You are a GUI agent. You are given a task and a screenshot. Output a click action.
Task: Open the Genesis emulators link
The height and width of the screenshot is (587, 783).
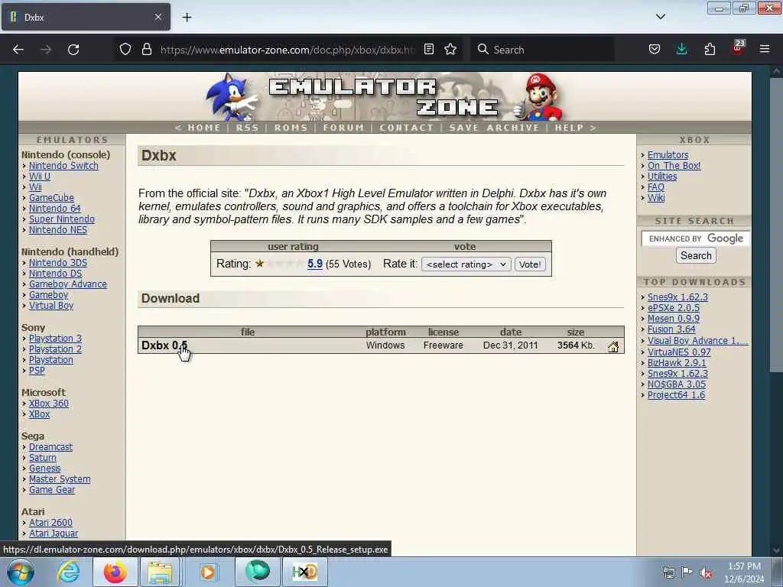click(x=44, y=469)
